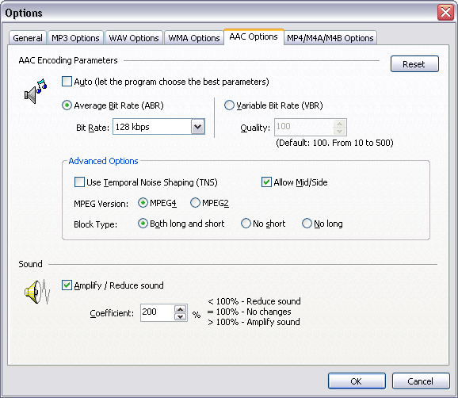Click the "AAC Encoding Parameters" heading
Image resolution: width=458 pixels, height=398 pixels.
tap(68, 60)
